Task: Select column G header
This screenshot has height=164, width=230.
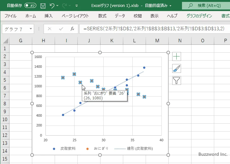Action: [x=21, y=41]
